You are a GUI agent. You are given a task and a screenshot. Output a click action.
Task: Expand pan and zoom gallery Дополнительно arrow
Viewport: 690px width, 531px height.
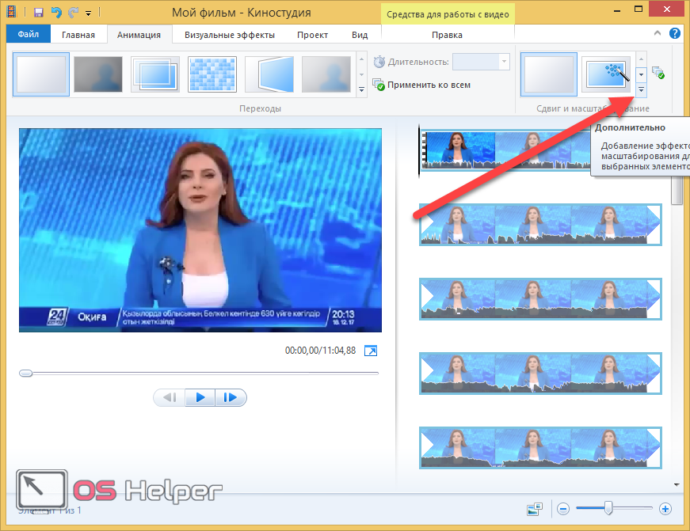(x=641, y=89)
